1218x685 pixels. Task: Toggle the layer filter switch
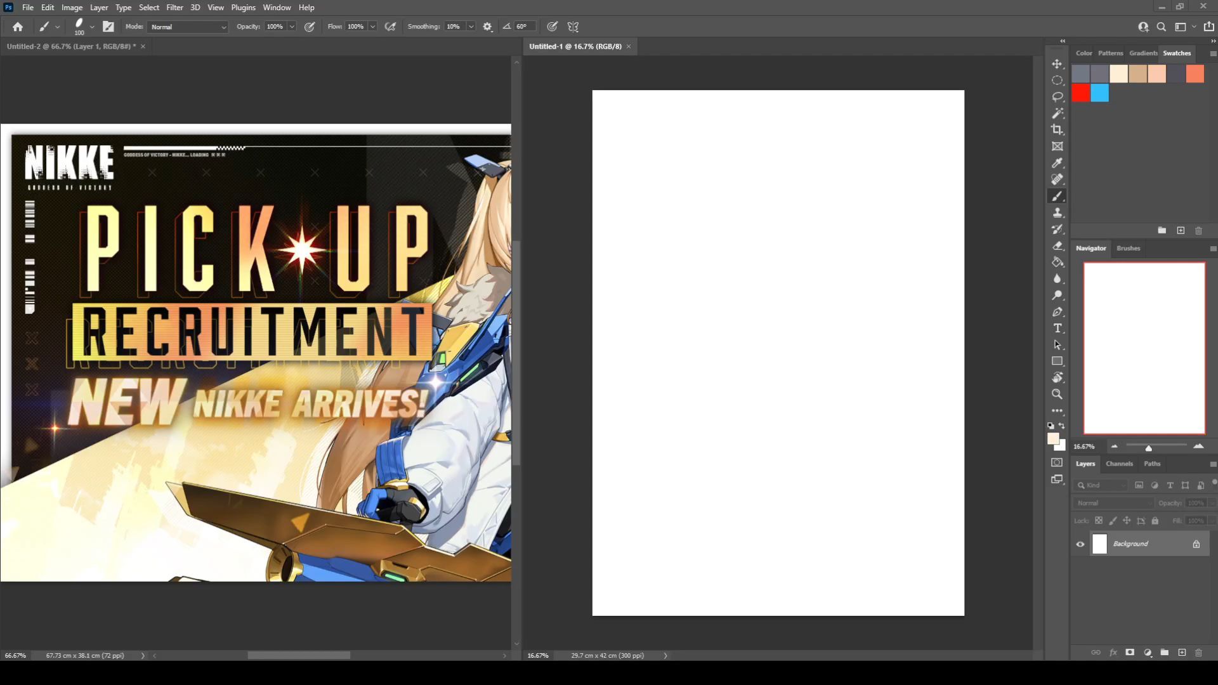click(x=1214, y=483)
